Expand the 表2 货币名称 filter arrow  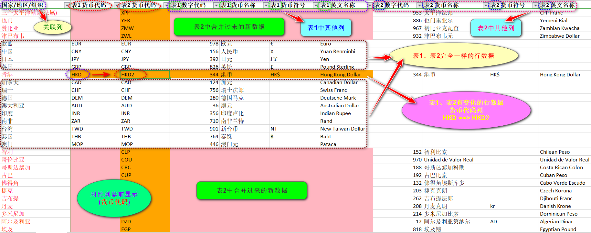point(486,5)
